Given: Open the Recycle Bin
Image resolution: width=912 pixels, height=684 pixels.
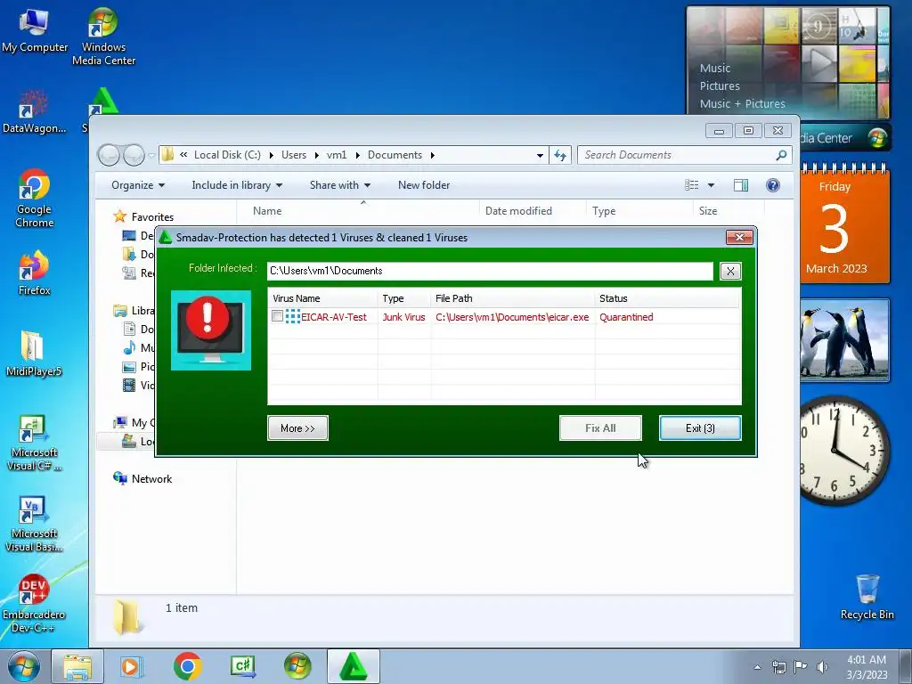Looking at the screenshot, I should (867, 598).
